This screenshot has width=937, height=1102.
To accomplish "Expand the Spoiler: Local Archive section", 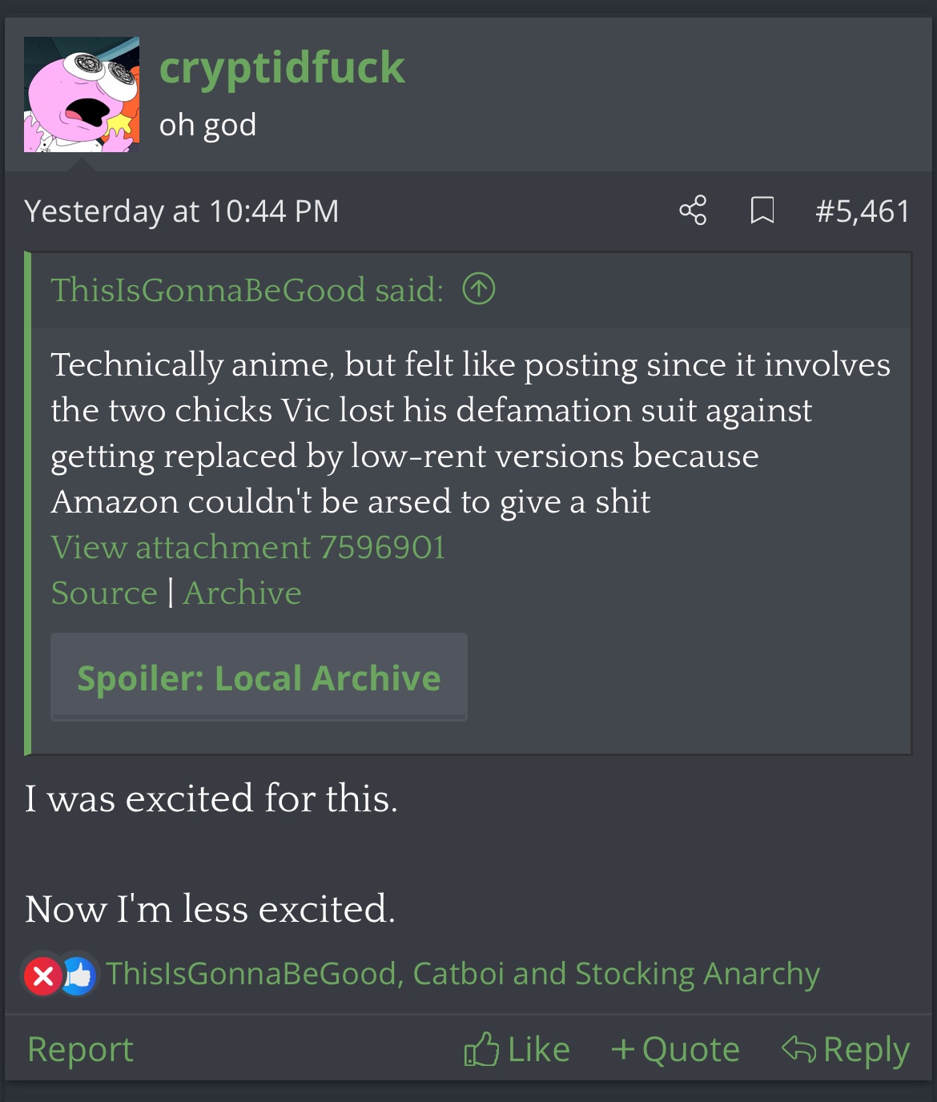I will point(259,678).
